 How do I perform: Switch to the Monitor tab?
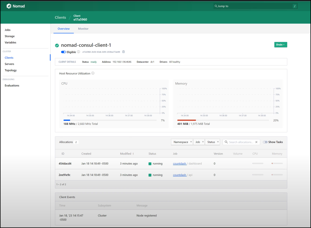pyautogui.click(x=83, y=29)
